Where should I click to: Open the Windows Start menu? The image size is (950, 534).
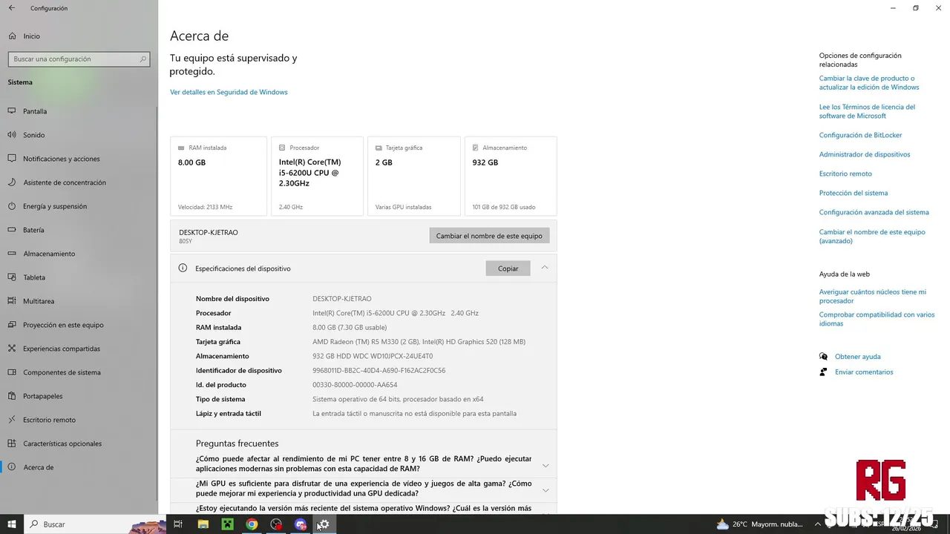point(12,524)
